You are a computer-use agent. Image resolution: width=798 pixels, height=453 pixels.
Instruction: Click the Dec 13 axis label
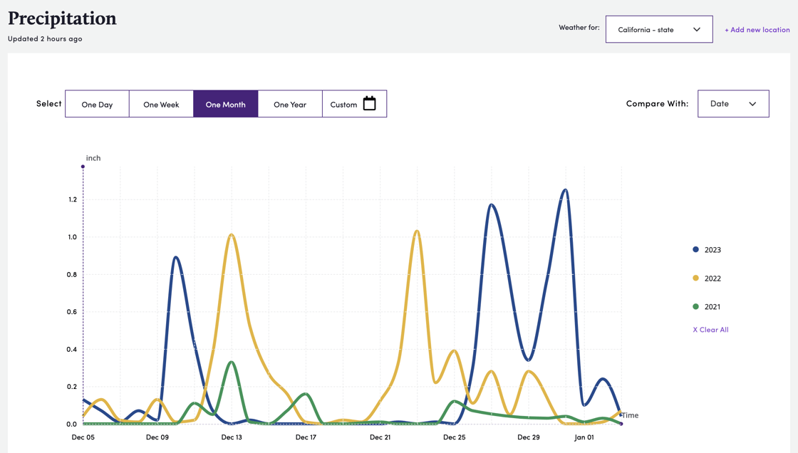click(232, 437)
